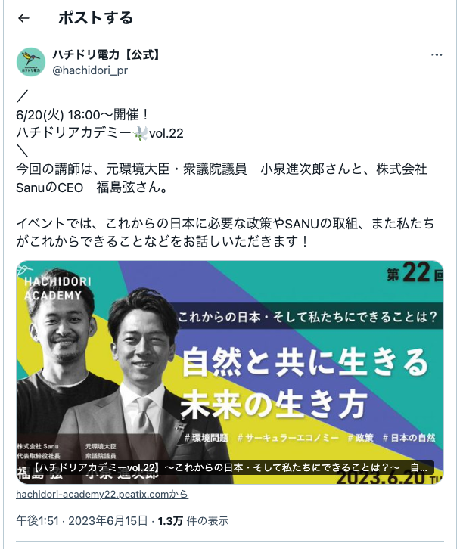
Task: Open the @hachidori_pr handle link
Action: [x=90, y=70]
